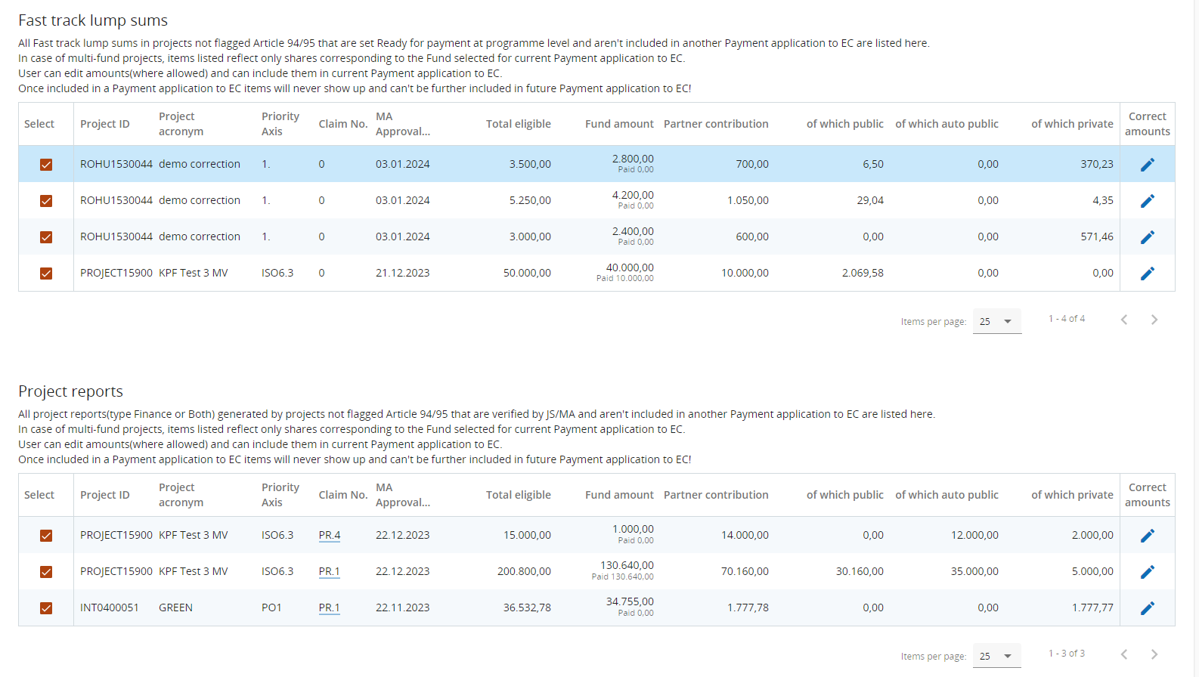Deselect PROJECT15900 lump sum checkbox
This screenshot has width=1199, height=677.
(x=46, y=274)
